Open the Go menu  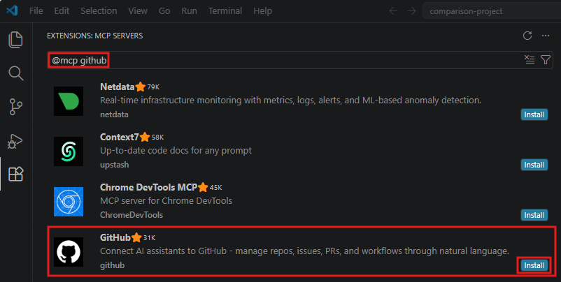click(164, 11)
